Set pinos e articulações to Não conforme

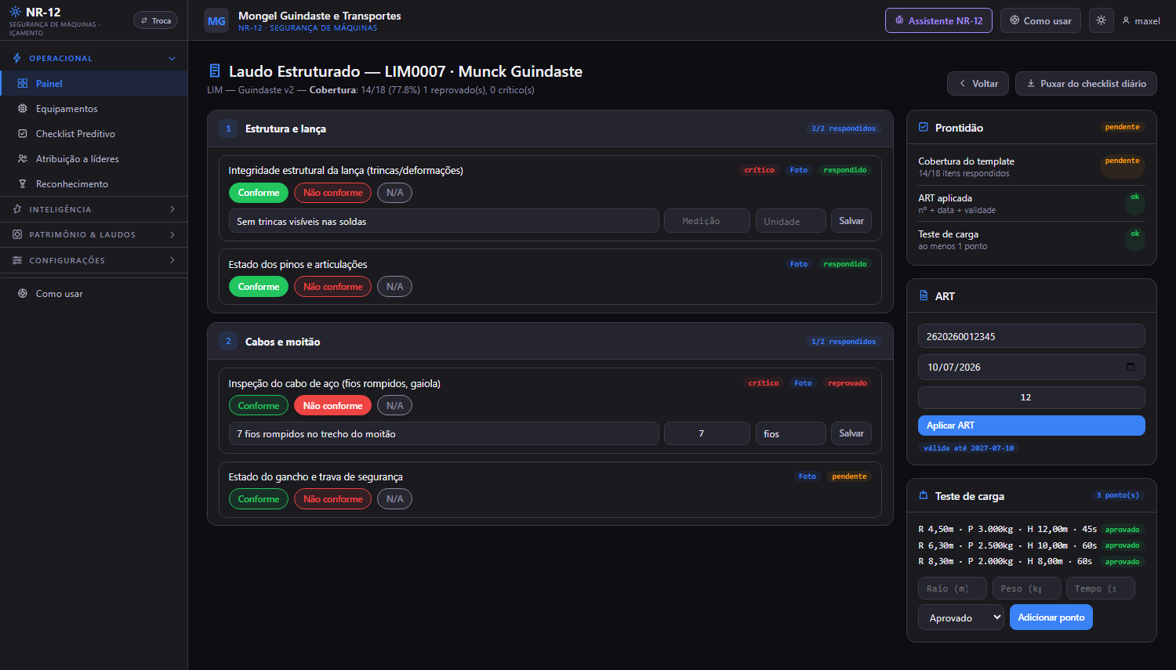tap(332, 287)
